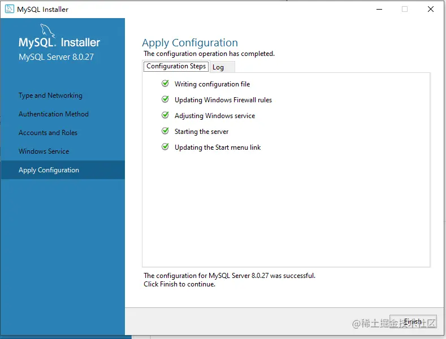Viewport: 446px width, 339px height.
Task: Select the Configuration Steps tab
Action: tap(176, 66)
